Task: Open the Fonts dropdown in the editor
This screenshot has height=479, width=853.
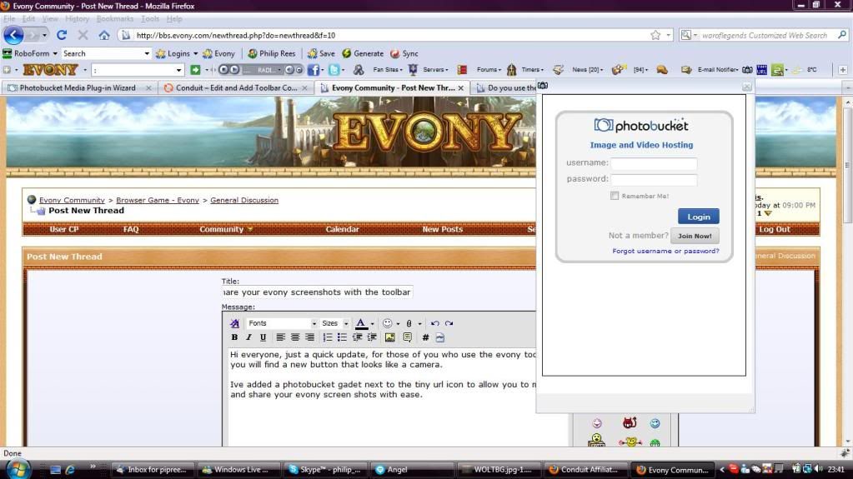Action: tap(282, 323)
